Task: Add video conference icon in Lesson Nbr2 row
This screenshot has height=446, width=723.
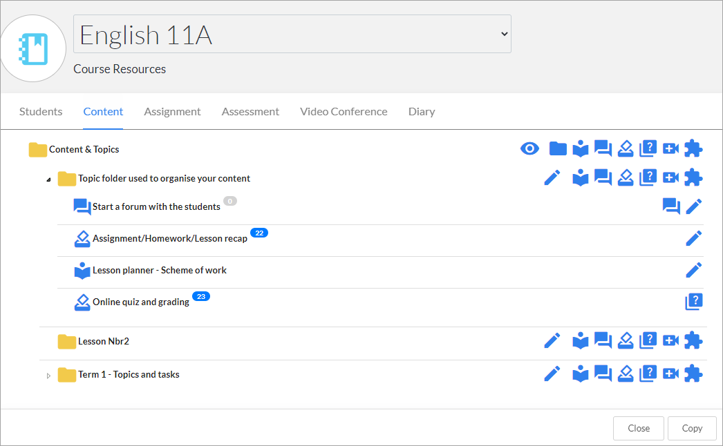Action: point(670,340)
